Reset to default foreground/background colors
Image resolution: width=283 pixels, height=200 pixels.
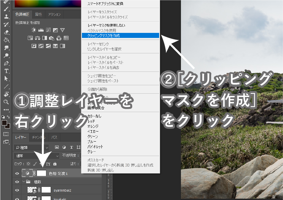pyautogui.click(x=3, y=117)
